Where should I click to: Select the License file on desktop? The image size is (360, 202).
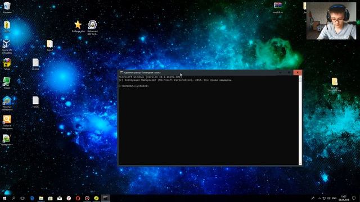[35, 64]
